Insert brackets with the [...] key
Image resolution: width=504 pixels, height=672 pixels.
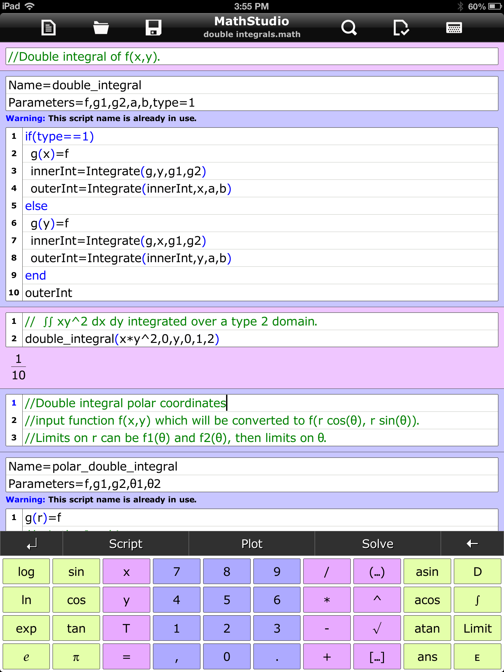pyautogui.click(x=377, y=657)
